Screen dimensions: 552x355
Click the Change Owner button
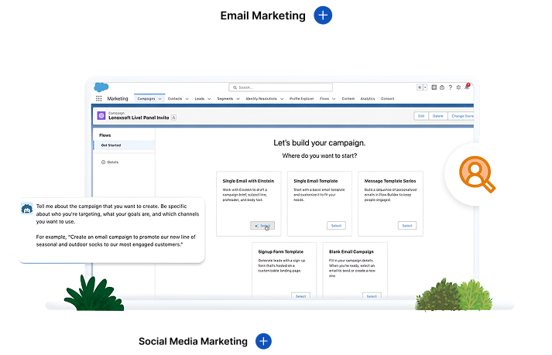[461, 116]
